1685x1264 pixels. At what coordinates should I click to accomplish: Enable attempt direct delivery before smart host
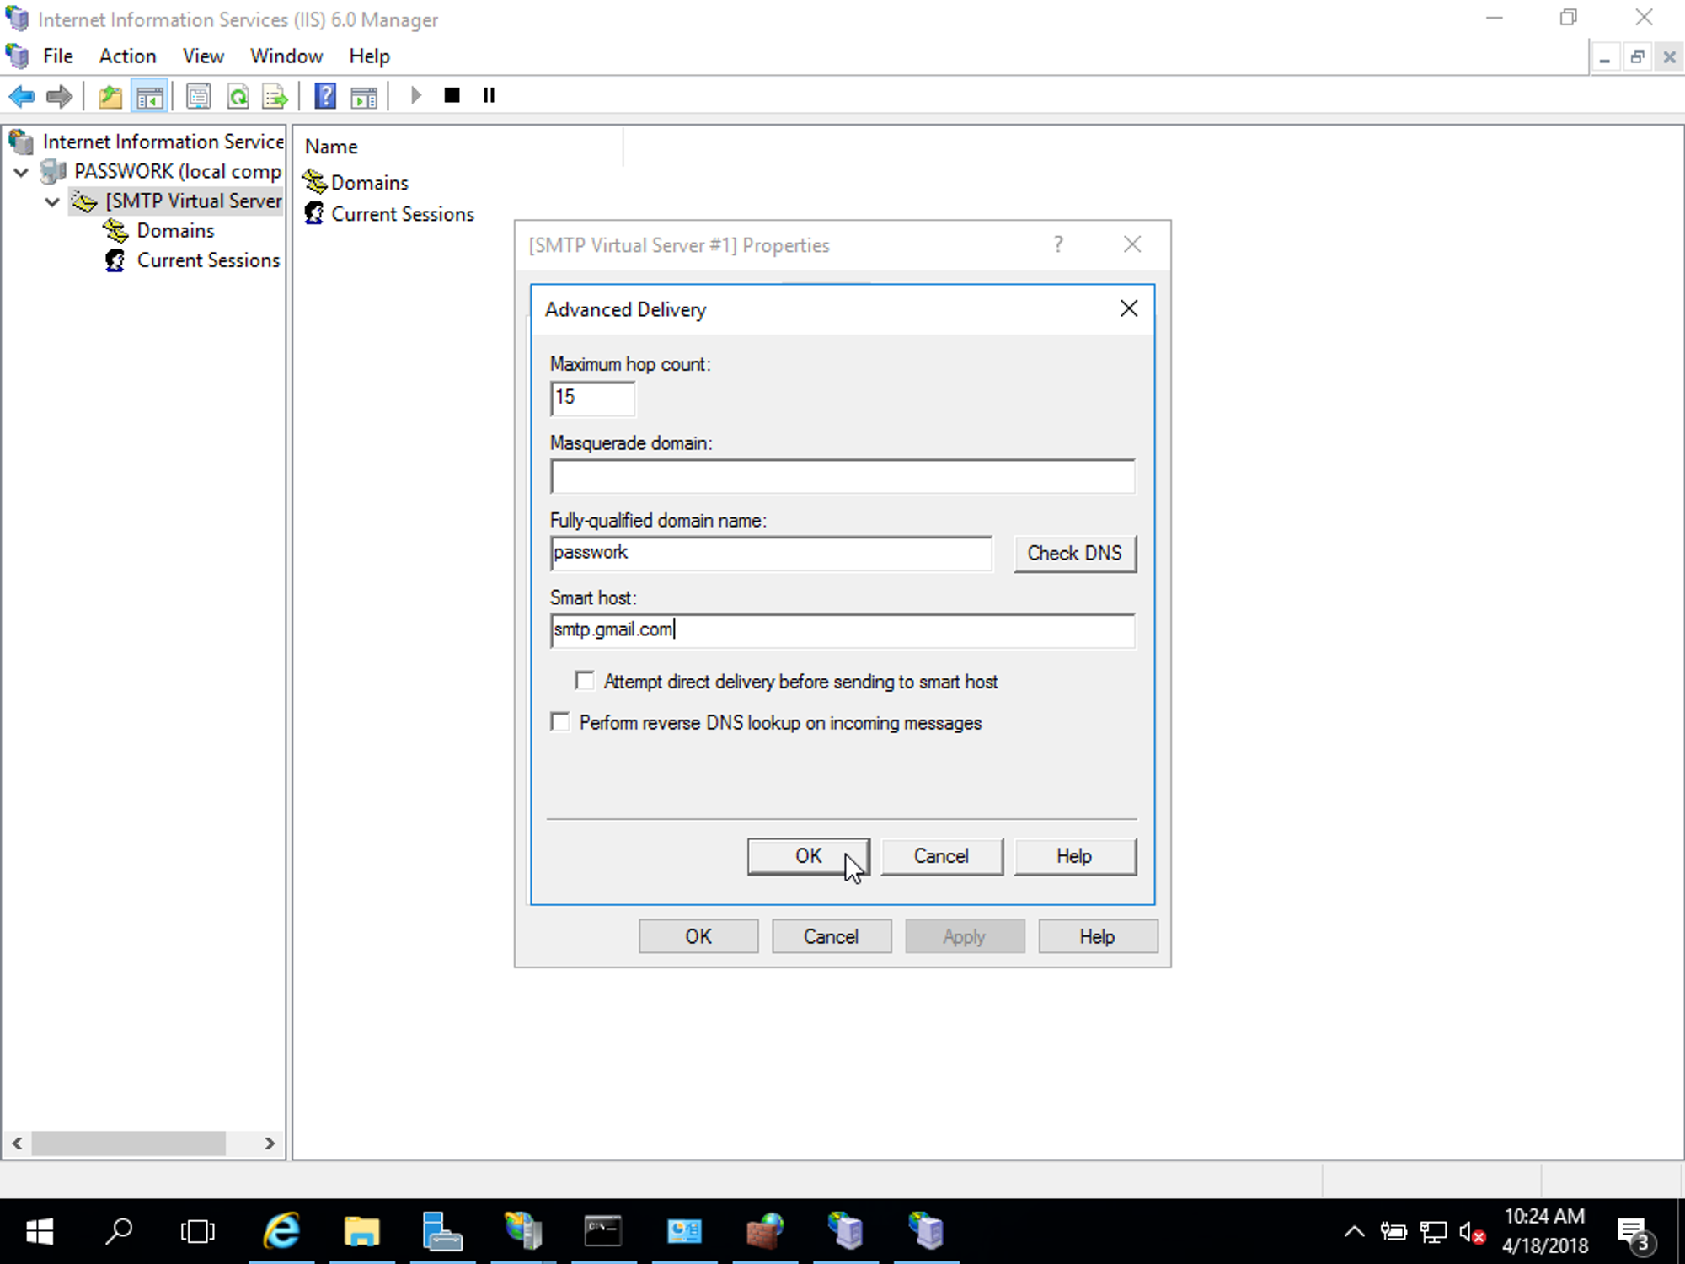pyautogui.click(x=584, y=680)
